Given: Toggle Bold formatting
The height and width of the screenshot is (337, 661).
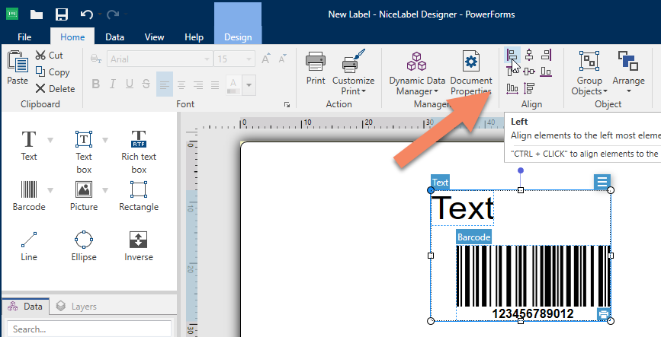Looking at the screenshot, I should tap(96, 84).
